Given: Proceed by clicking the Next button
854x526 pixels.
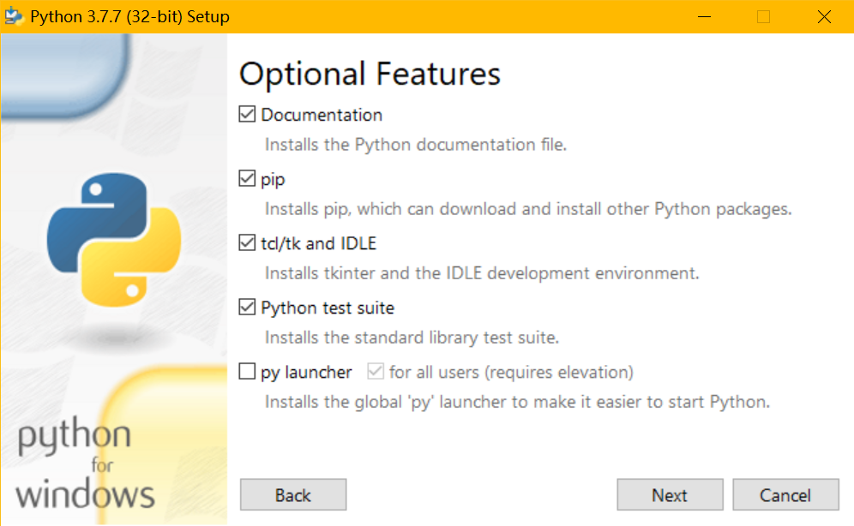Looking at the screenshot, I should [x=670, y=495].
